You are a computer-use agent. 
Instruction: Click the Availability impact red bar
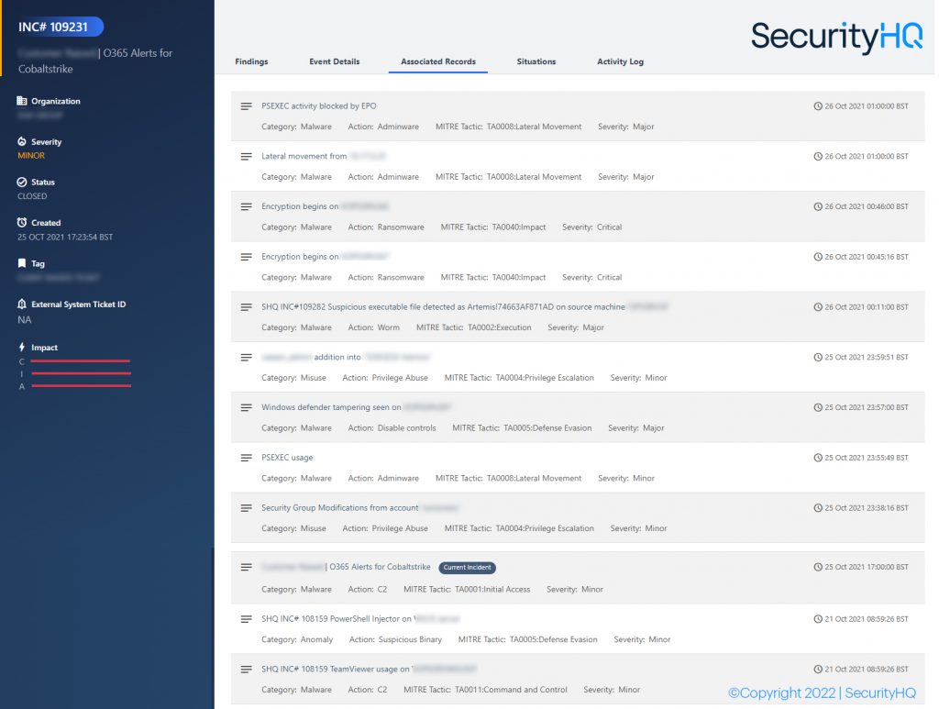81,386
